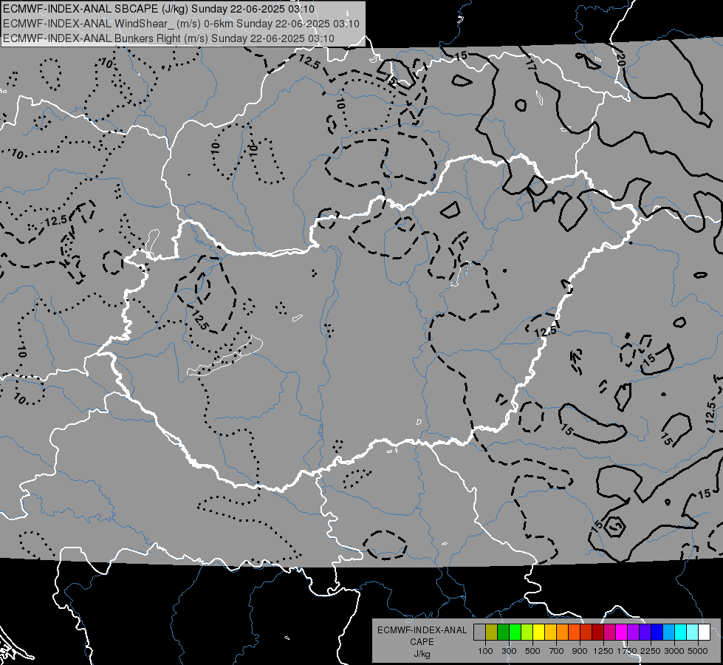Select the dark red legend swatch
Image resolution: width=723 pixels, height=665 pixels.
pos(597,632)
